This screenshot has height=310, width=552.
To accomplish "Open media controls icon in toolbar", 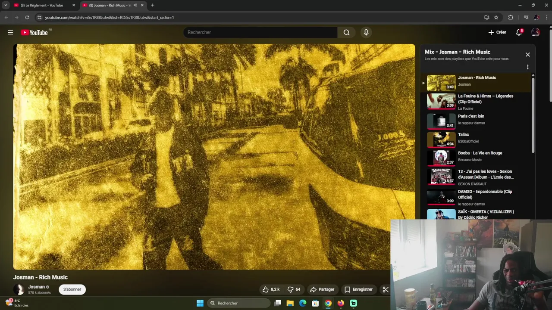I will coord(526,17).
